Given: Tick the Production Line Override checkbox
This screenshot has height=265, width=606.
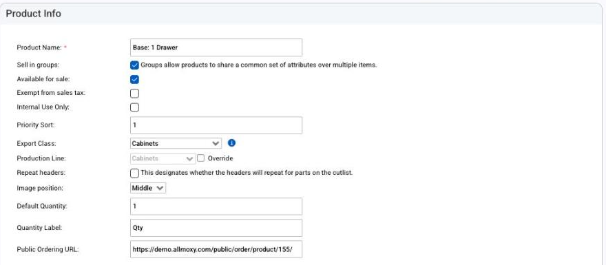Looking at the screenshot, I should (201, 158).
